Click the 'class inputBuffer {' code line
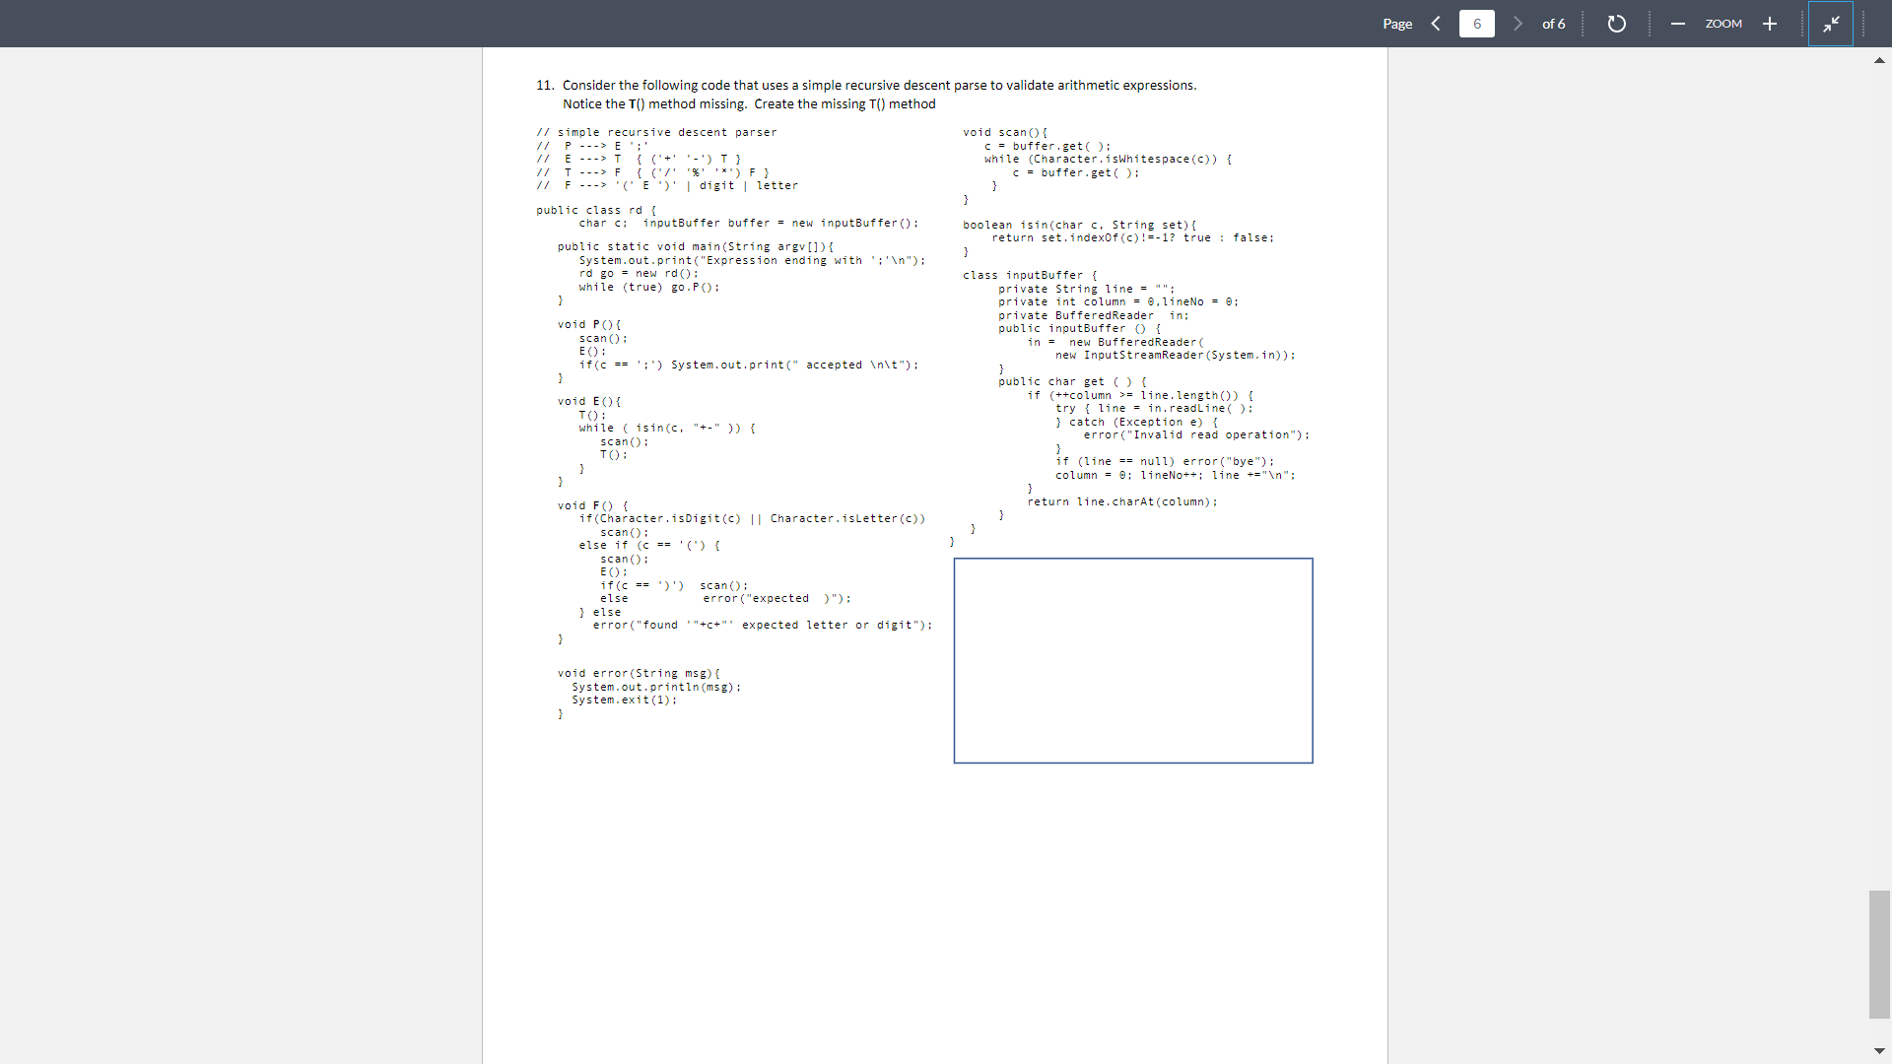1892x1064 pixels. pyautogui.click(x=1030, y=275)
